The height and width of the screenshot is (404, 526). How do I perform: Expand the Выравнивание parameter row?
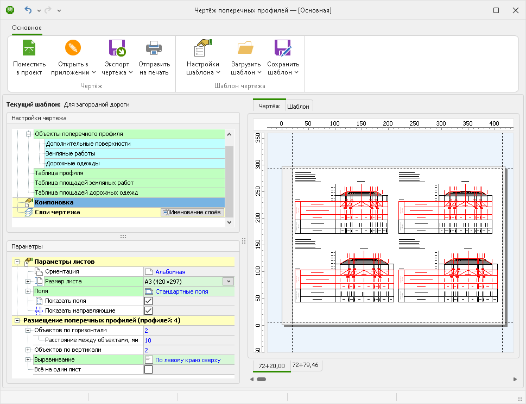tap(28, 360)
